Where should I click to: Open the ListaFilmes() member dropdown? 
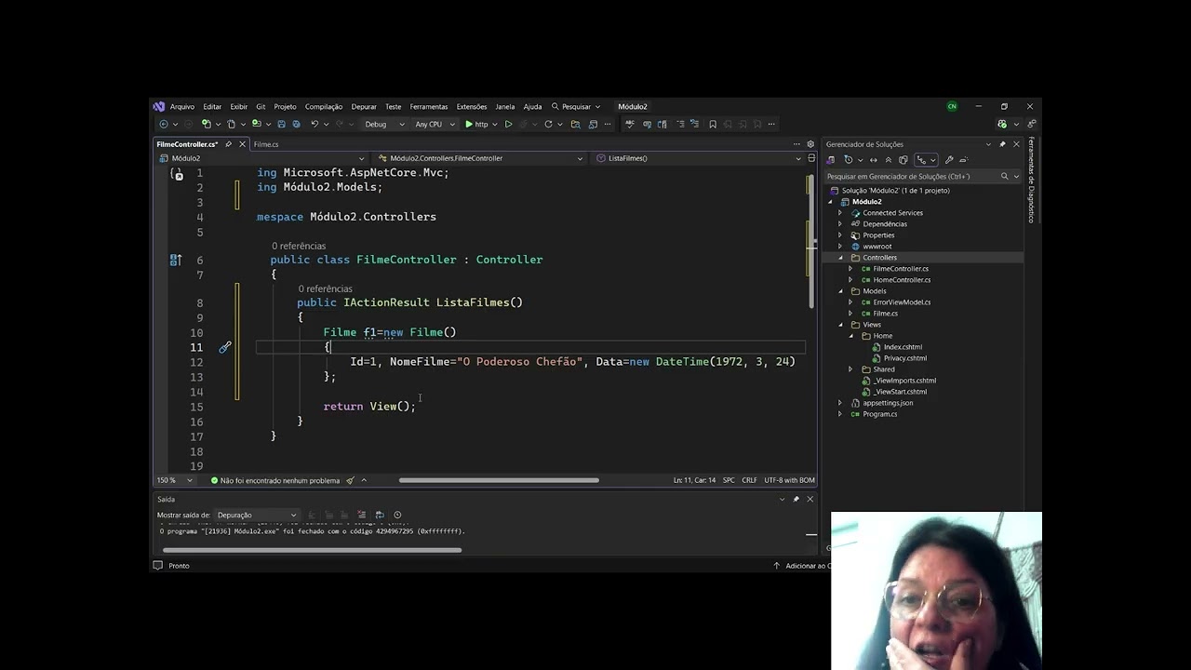(700, 158)
